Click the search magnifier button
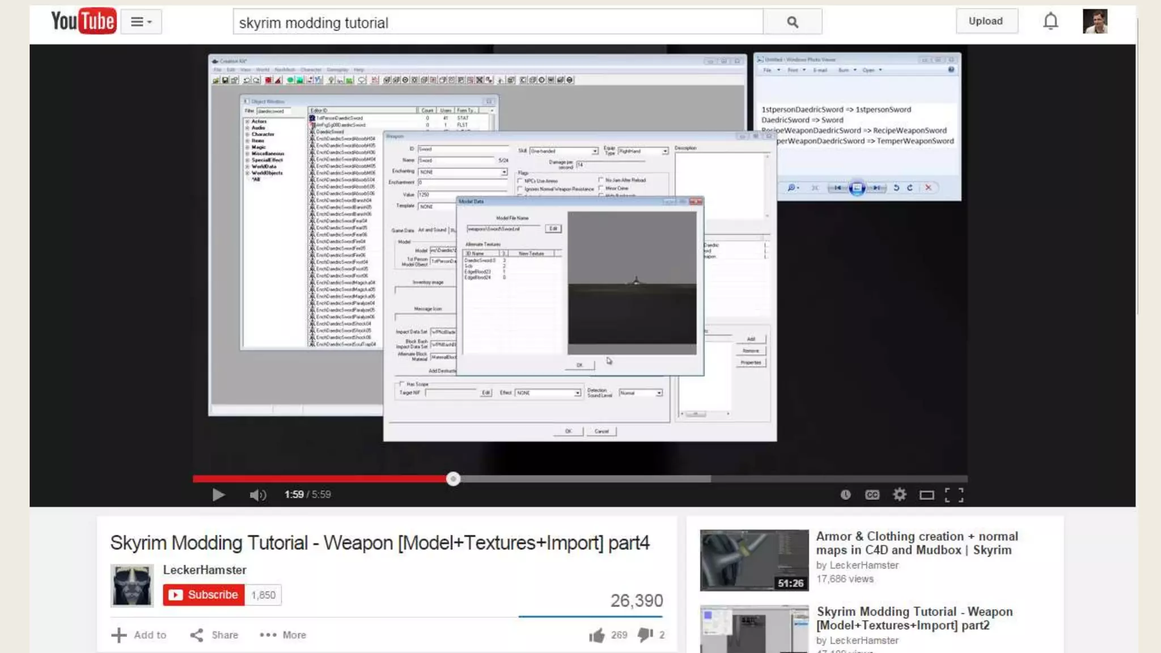Image resolution: width=1161 pixels, height=653 pixels. [792, 22]
